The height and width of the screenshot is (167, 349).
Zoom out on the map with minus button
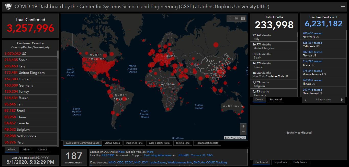243,132
